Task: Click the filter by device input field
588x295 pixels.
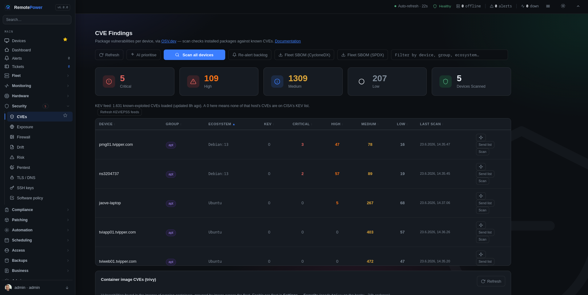Action: pos(449,55)
